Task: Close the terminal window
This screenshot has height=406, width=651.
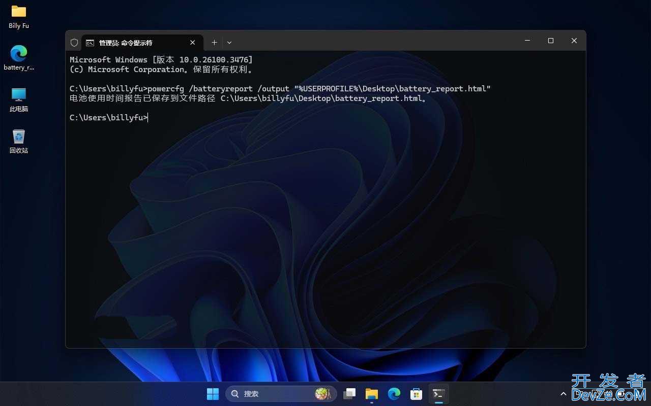Action: coord(574,41)
